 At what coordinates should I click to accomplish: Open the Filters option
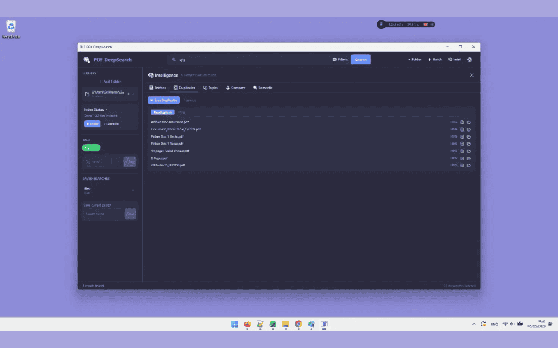tap(340, 60)
